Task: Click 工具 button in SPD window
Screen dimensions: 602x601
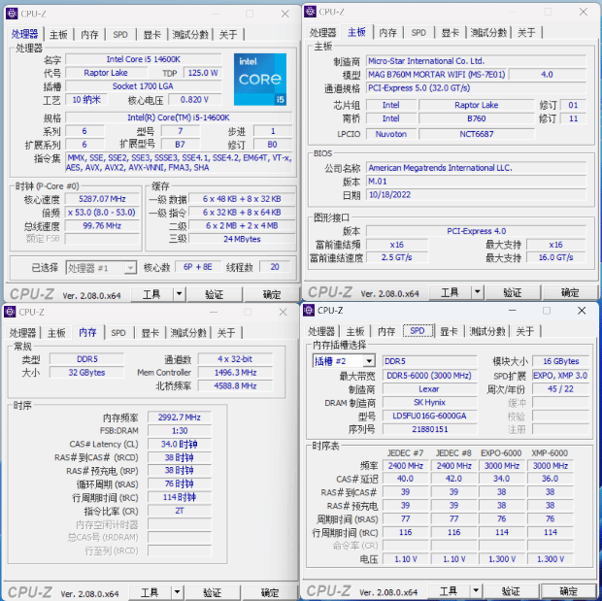Action: (449, 590)
